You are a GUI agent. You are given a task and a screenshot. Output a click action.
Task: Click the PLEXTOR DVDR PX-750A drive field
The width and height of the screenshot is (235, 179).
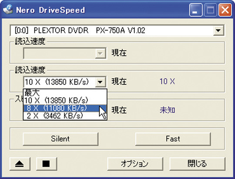(117, 31)
